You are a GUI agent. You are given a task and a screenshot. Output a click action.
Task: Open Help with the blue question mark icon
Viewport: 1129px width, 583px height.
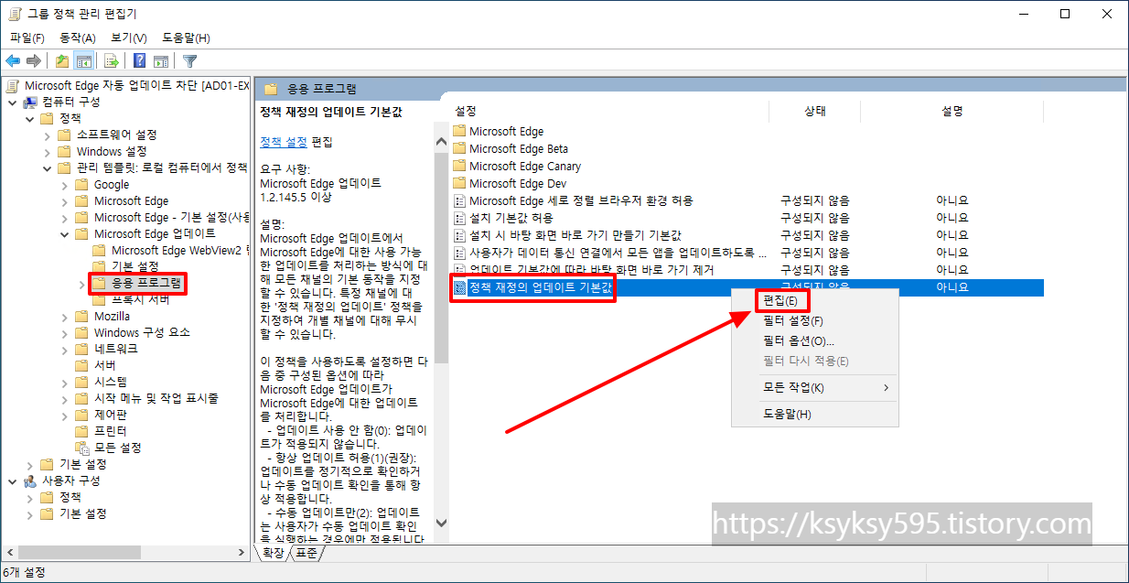point(139,61)
